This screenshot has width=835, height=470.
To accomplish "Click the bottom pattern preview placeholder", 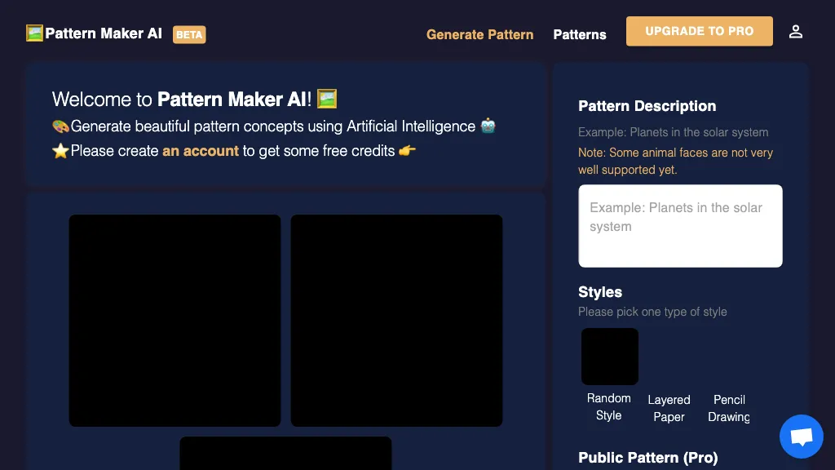I will (285, 454).
